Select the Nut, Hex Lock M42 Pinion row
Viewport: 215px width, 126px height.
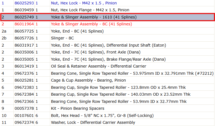108,3
